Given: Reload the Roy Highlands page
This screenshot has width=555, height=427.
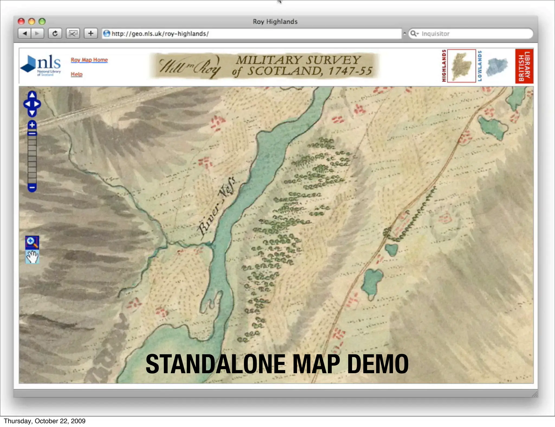Looking at the screenshot, I should point(55,34).
